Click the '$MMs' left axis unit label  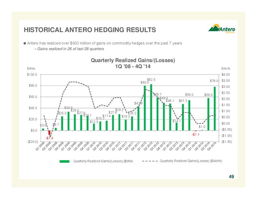click(x=31, y=69)
